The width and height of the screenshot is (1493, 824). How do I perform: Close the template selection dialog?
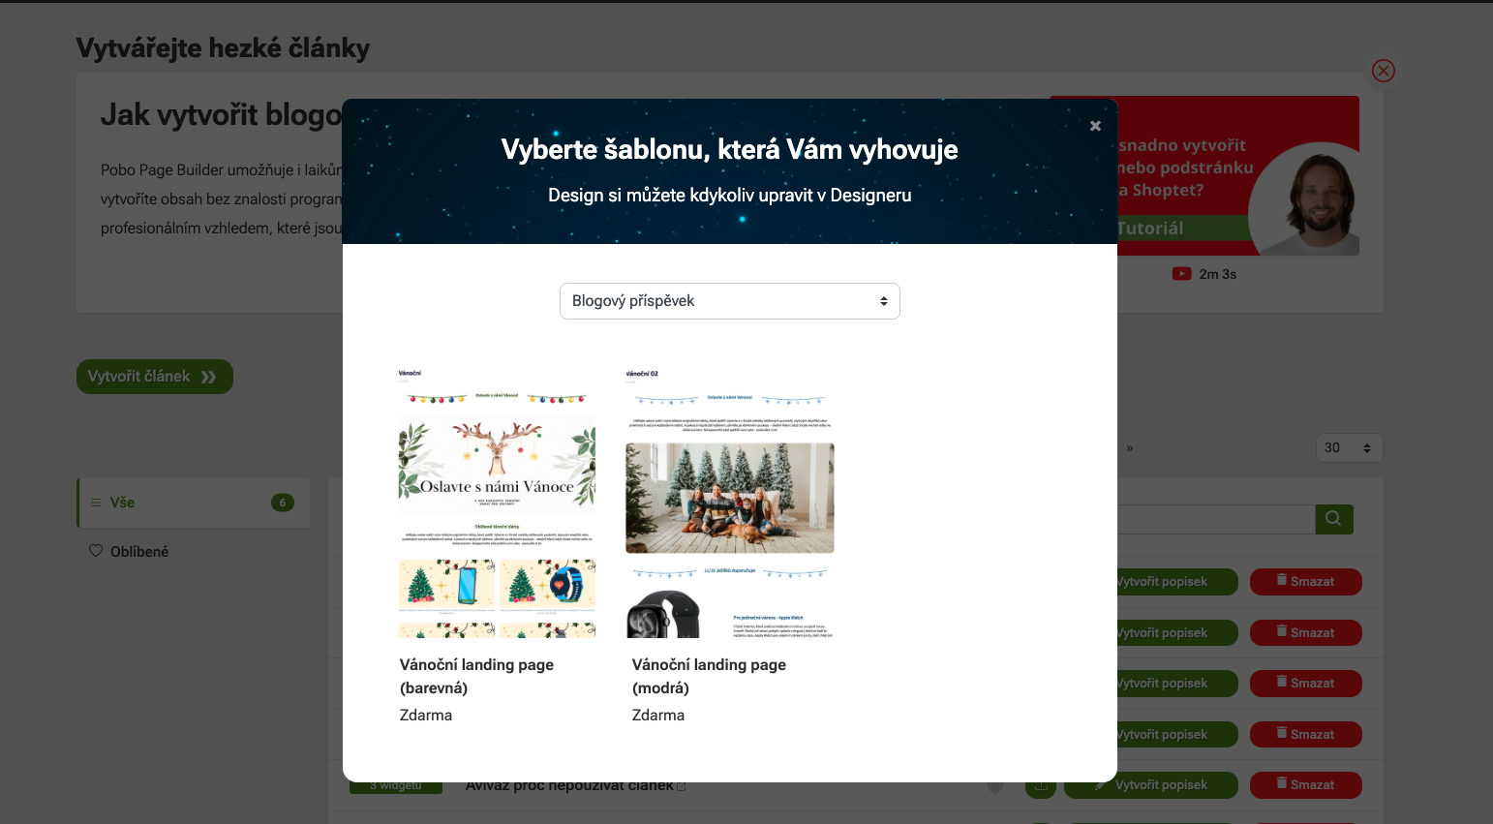[1095, 126]
